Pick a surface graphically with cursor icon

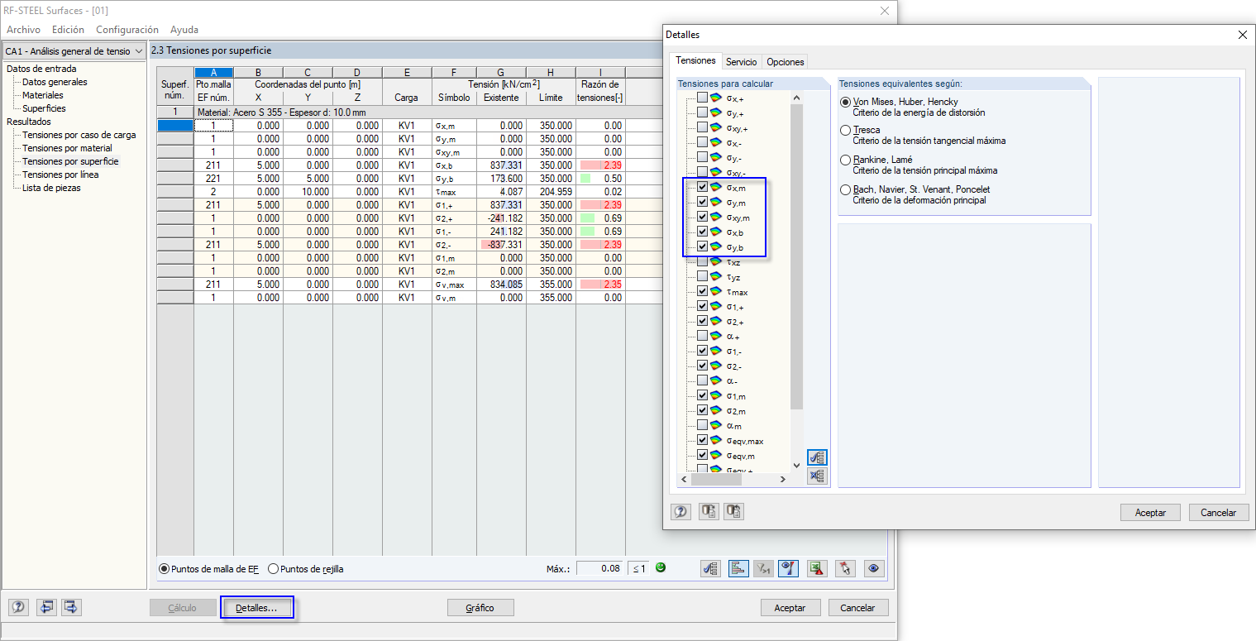(845, 568)
